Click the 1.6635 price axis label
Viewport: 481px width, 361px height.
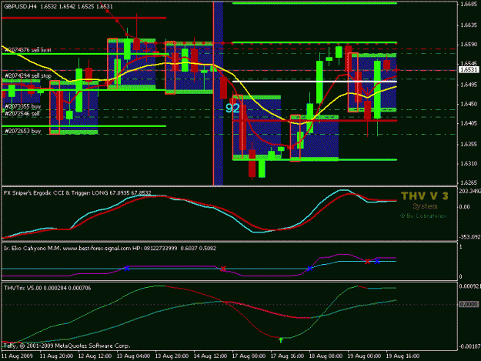469,25
